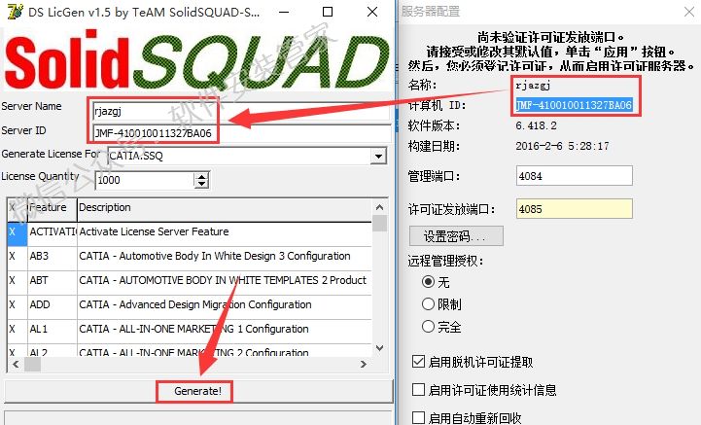The image size is (701, 425).
Task: Click the 许可证发放端口 field showing 4085
Action: 574,209
